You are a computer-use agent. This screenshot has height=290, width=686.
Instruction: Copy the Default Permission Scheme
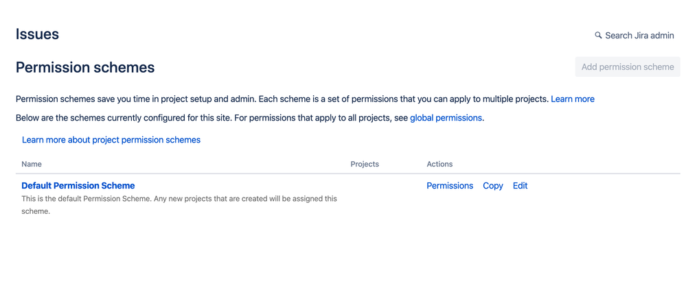pos(493,186)
